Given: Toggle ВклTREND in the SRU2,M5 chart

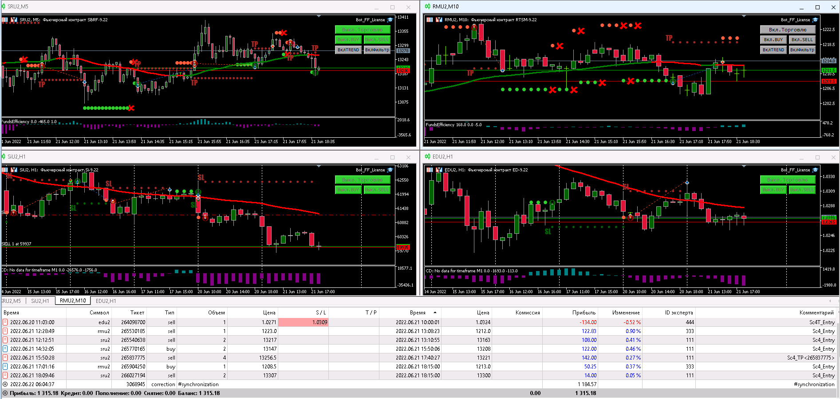Looking at the screenshot, I should [348, 50].
